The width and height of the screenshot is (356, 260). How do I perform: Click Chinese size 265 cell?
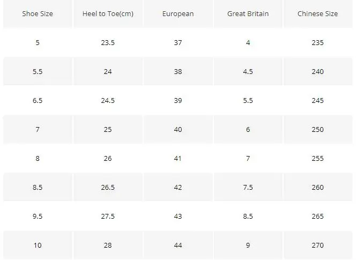coord(317,216)
